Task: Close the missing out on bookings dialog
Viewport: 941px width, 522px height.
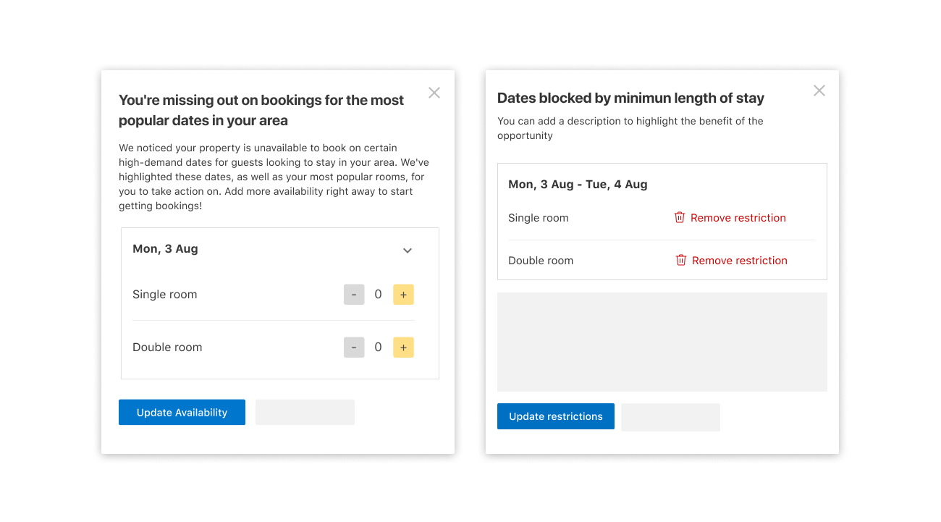Action: click(434, 93)
